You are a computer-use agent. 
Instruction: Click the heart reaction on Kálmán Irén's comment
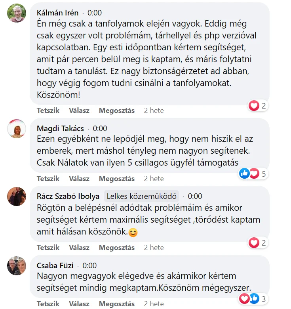[x=254, y=105]
